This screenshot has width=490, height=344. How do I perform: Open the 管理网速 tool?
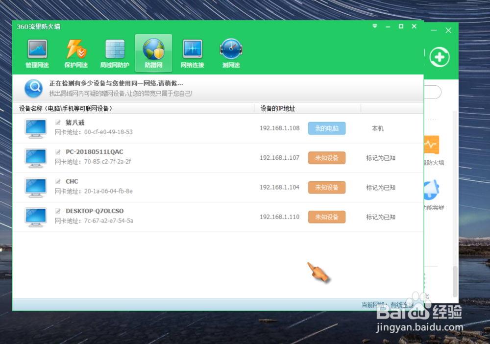click(x=37, y=53)
